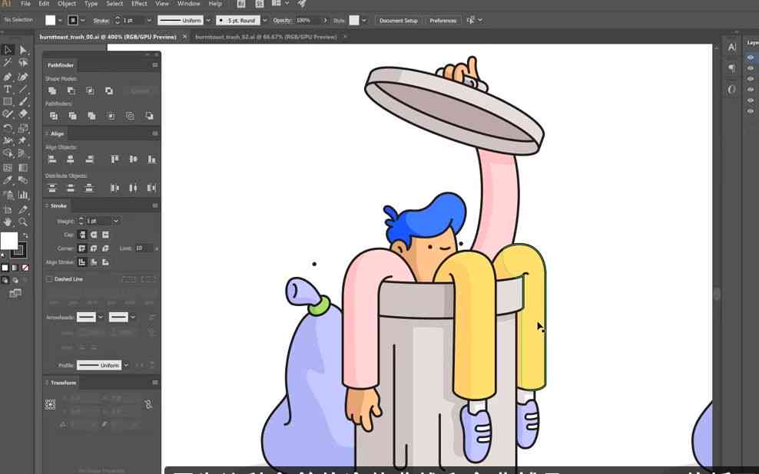Image resolution: width=759 pixels, height=474 pixels.
Task: Open the File menu
Action: point(25,3)
